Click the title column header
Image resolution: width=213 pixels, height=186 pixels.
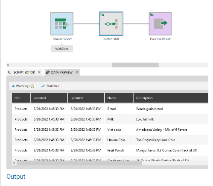click(21, 98)
